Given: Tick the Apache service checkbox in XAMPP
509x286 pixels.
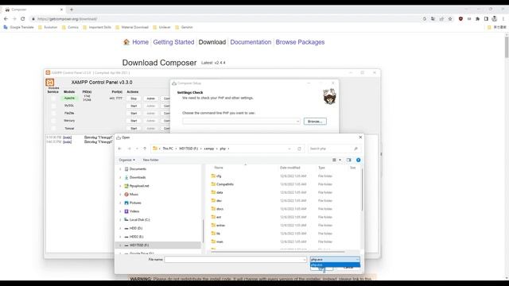Looking at the screenshot, I should pos(53,99).
